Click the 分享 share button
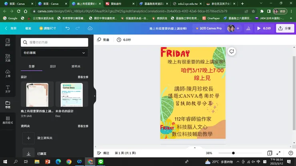Viewport: 296px width, 166px height. [x=285, y=28]
